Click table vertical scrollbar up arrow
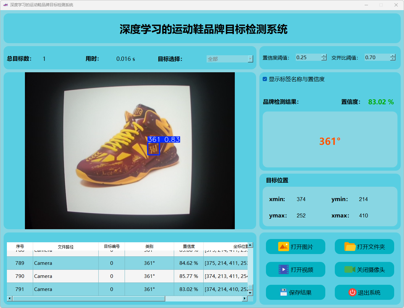Viewport: 404px width, 308px height. pos(250,245)
